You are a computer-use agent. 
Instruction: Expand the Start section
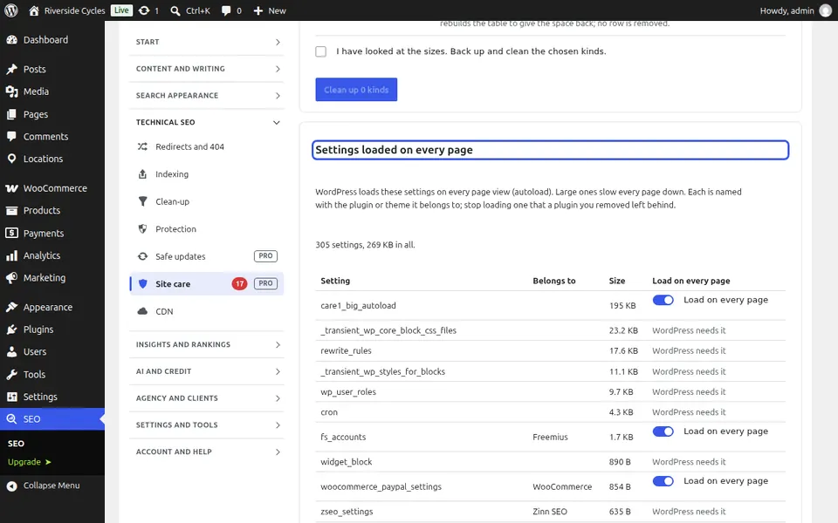207,42
